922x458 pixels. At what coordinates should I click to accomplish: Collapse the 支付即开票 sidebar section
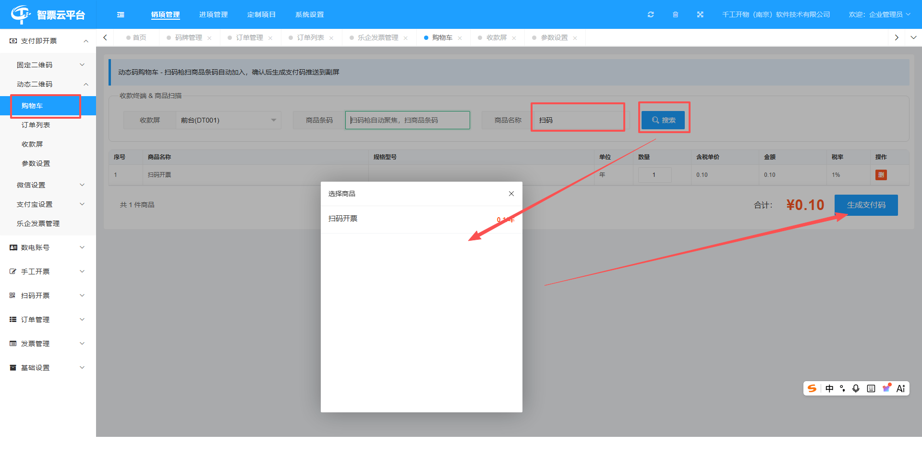(48, 41)
